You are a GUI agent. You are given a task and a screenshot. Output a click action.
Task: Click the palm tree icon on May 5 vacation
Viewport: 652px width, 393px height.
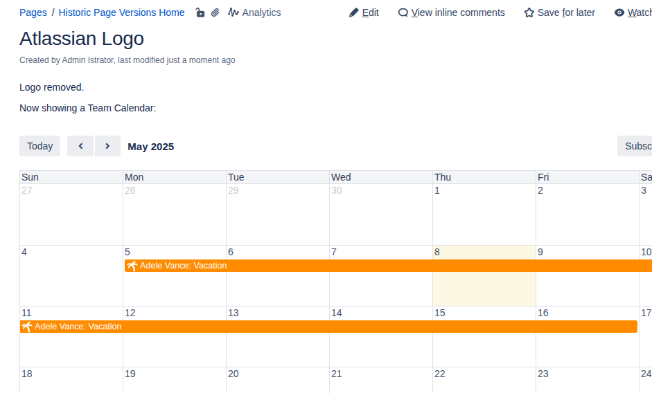(132, 266)
